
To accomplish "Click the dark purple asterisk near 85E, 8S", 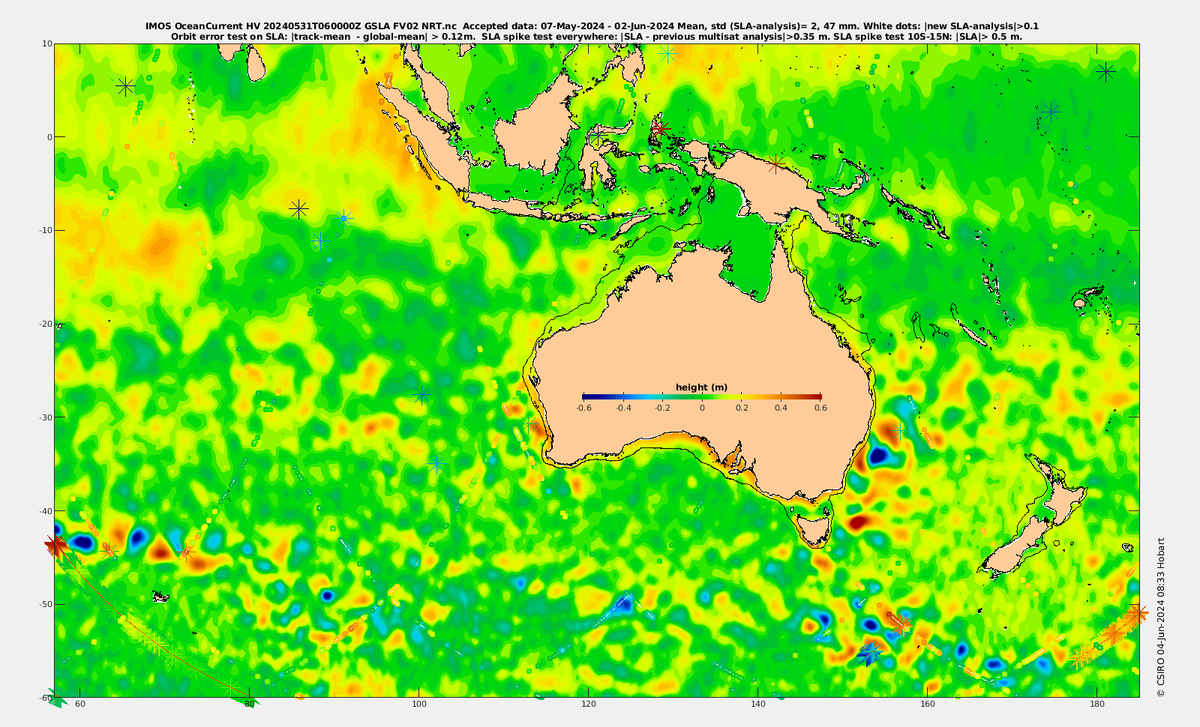I will point(299,208).
